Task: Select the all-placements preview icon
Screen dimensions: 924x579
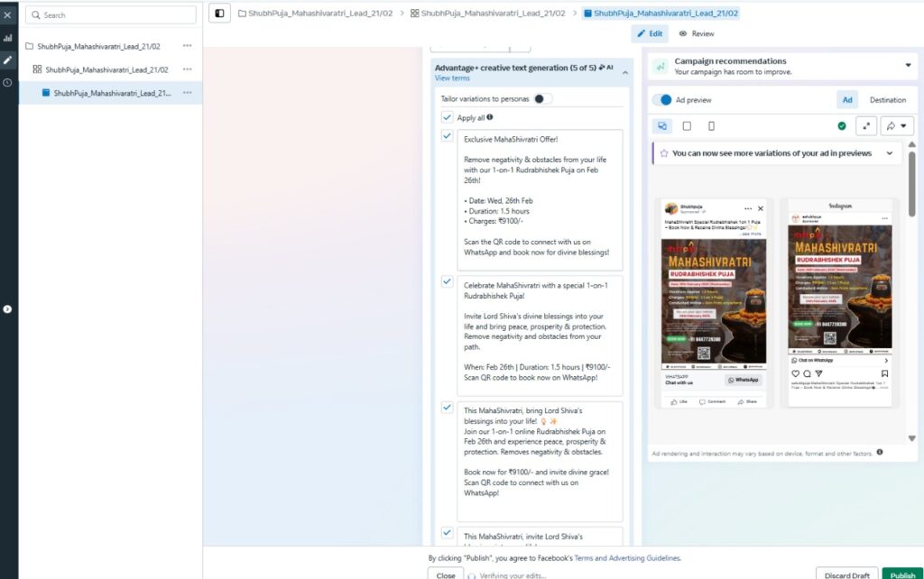Action: click(x=662, y=126)
